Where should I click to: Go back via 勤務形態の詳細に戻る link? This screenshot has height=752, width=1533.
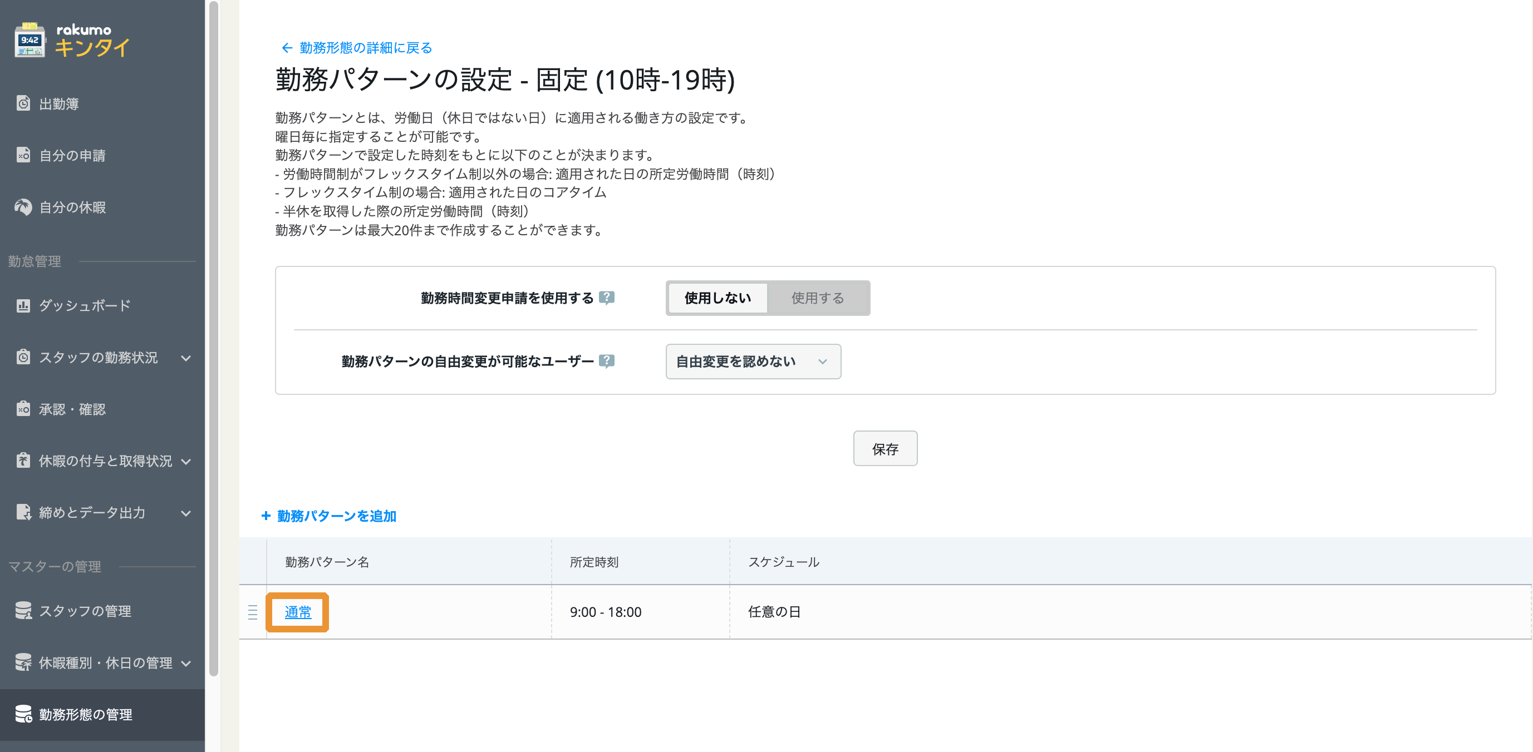coord(365,48)
